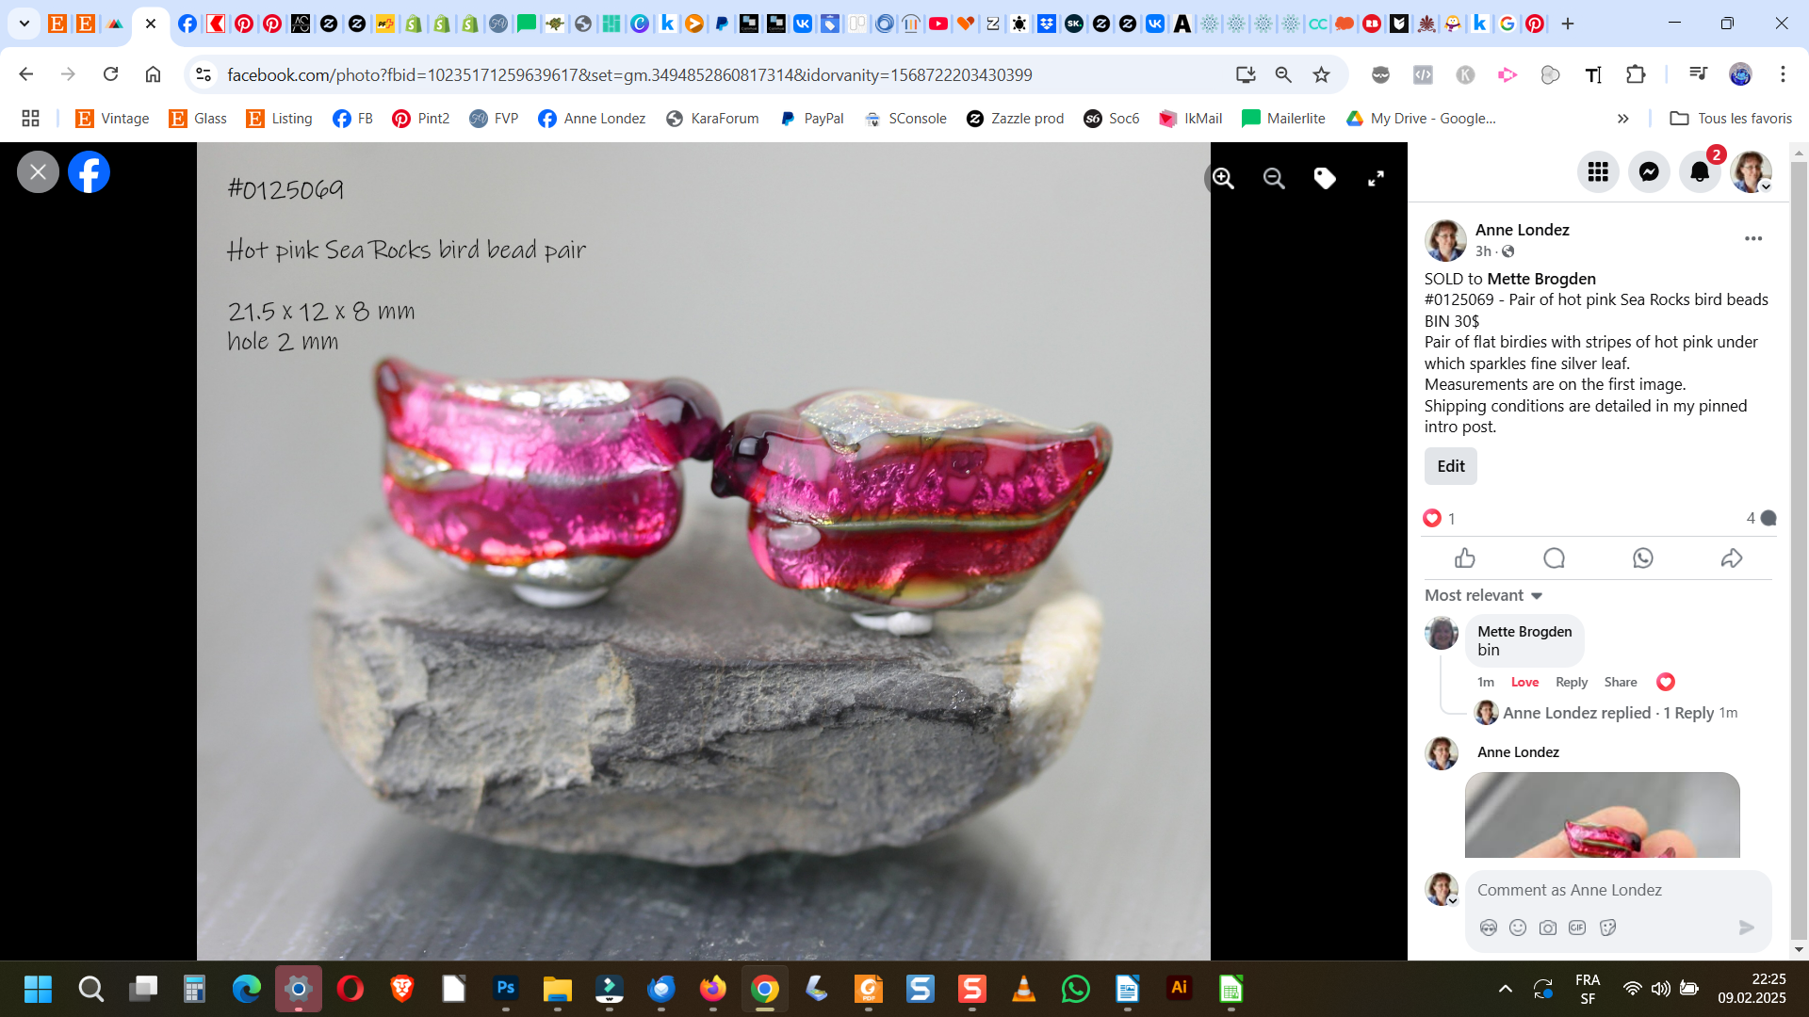Enter fullscreen photo view
This screenshot has width=1809, height=1017.
coord(1376,178)
